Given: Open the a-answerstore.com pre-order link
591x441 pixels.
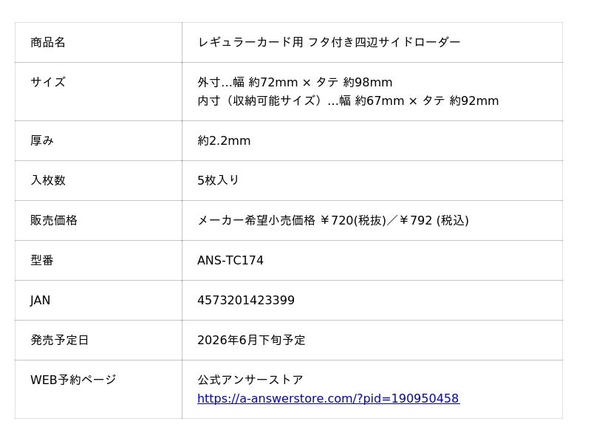Looking at the screenshot, I should pyautogui.click(x=328, y=399).
